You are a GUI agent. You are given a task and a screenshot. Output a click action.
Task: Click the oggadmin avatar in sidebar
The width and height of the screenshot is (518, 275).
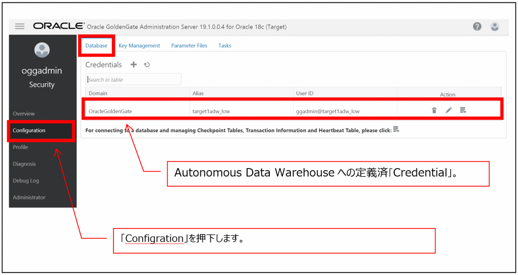42,50
